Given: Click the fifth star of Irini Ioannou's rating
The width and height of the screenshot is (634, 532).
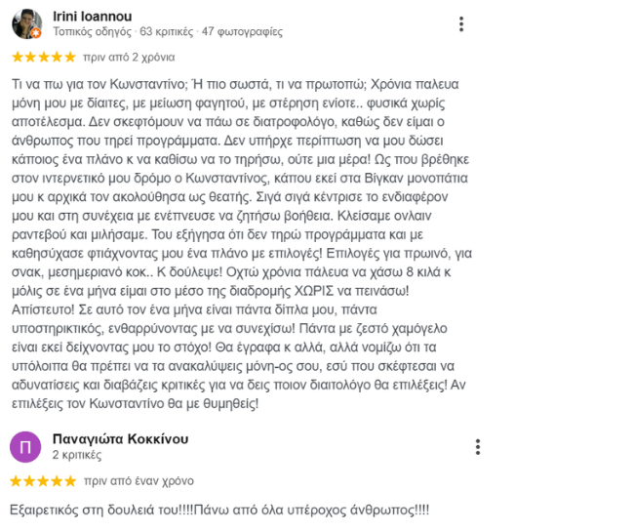Looking at the screenshot, I should pos(70,58).
